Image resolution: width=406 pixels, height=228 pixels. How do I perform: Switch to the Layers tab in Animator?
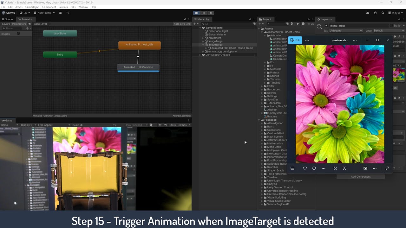[6, 24]
